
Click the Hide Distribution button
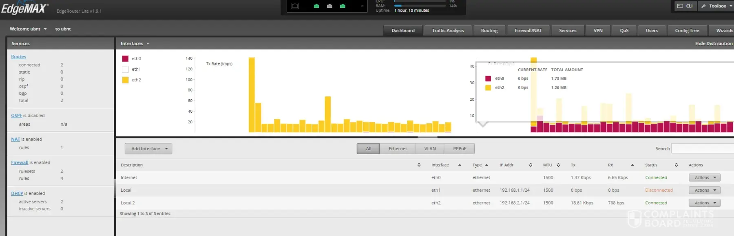713,44
